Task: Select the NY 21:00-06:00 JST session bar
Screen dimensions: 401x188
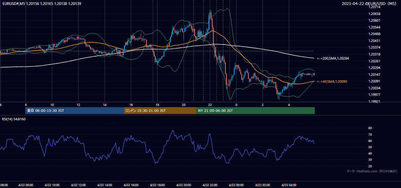Action: (x=255, y=111)
